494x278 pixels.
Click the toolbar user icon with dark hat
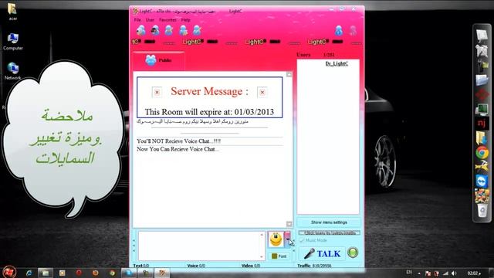click(154, 31)
